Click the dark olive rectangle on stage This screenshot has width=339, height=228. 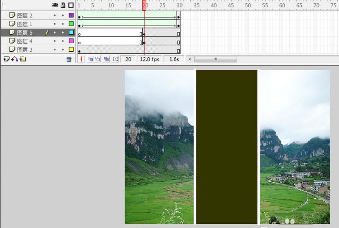coord(227,147)
